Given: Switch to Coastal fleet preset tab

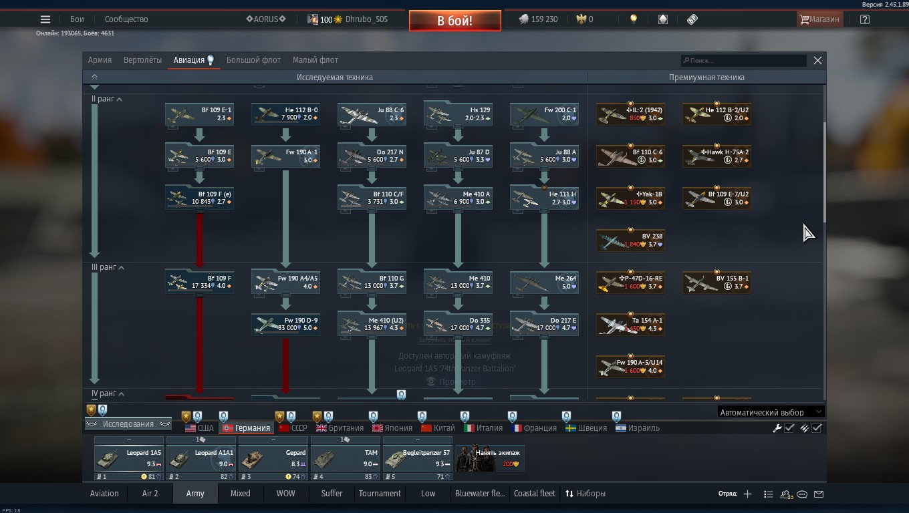Looking at the screenshot, I should (535, 494).
